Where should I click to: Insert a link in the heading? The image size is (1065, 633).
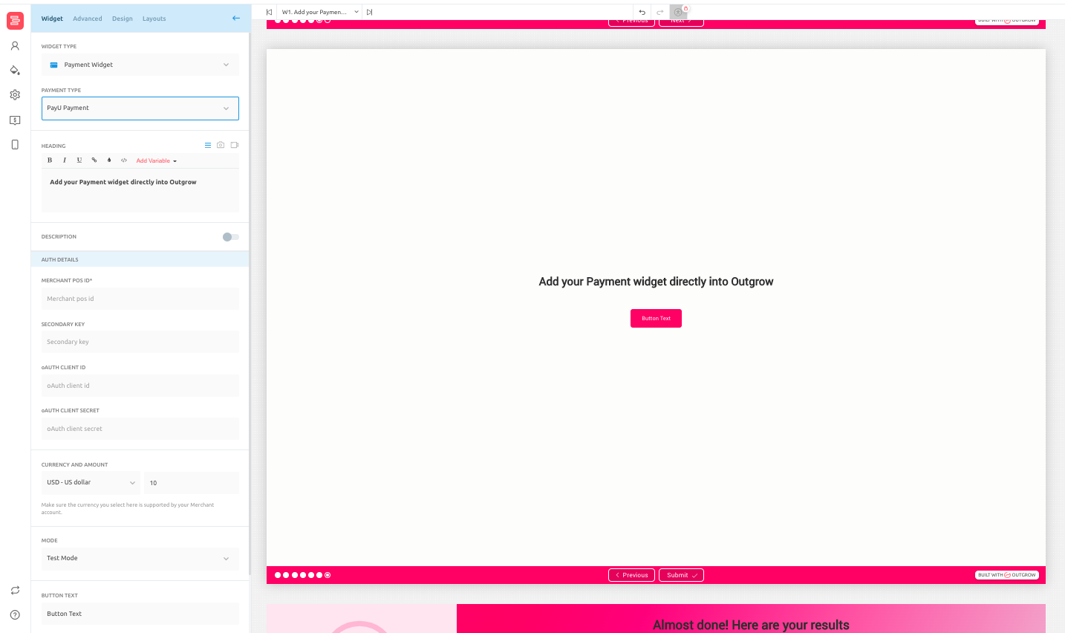tap(94, 160)
